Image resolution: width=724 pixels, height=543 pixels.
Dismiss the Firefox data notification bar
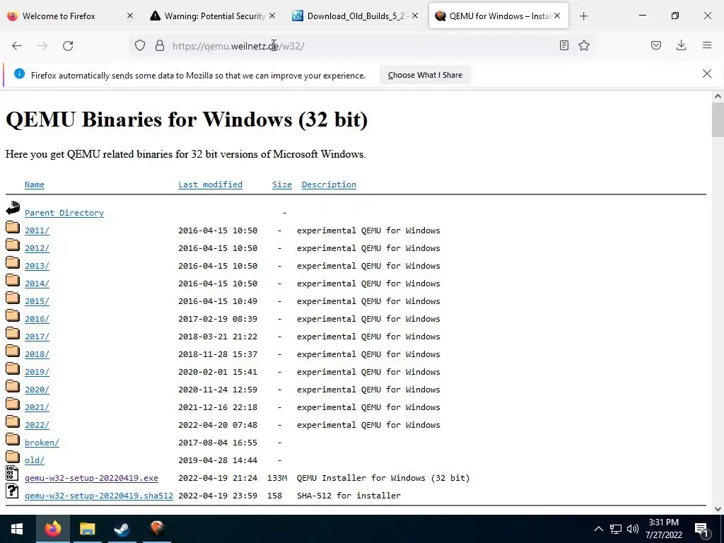[707, 74]
